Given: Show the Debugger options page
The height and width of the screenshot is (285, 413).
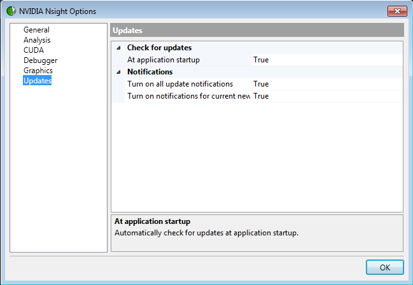Looking at the screenshot, I should click(40, 60).
